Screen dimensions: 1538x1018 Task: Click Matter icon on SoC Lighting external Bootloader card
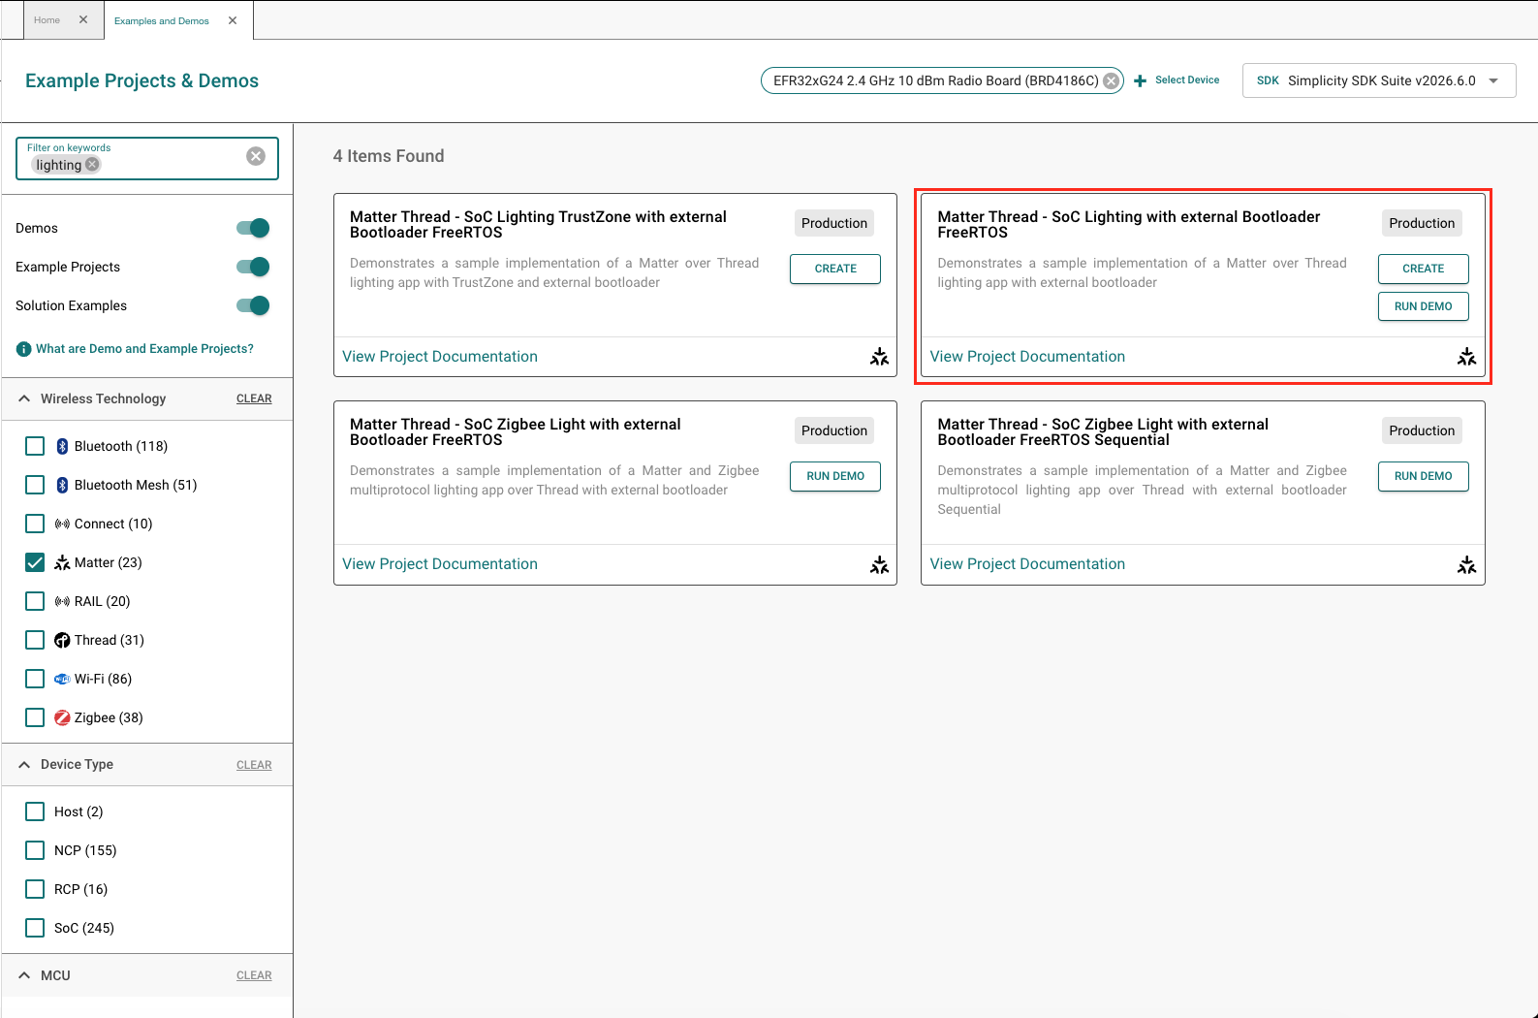(x=1466, y=357)
